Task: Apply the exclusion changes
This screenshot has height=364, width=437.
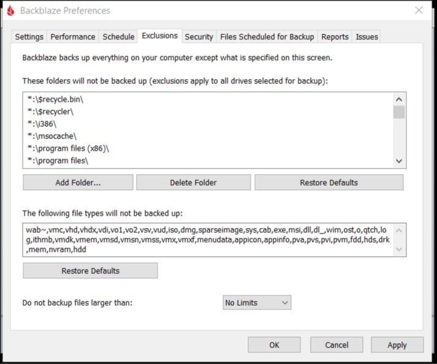Action: pos(397,345)
